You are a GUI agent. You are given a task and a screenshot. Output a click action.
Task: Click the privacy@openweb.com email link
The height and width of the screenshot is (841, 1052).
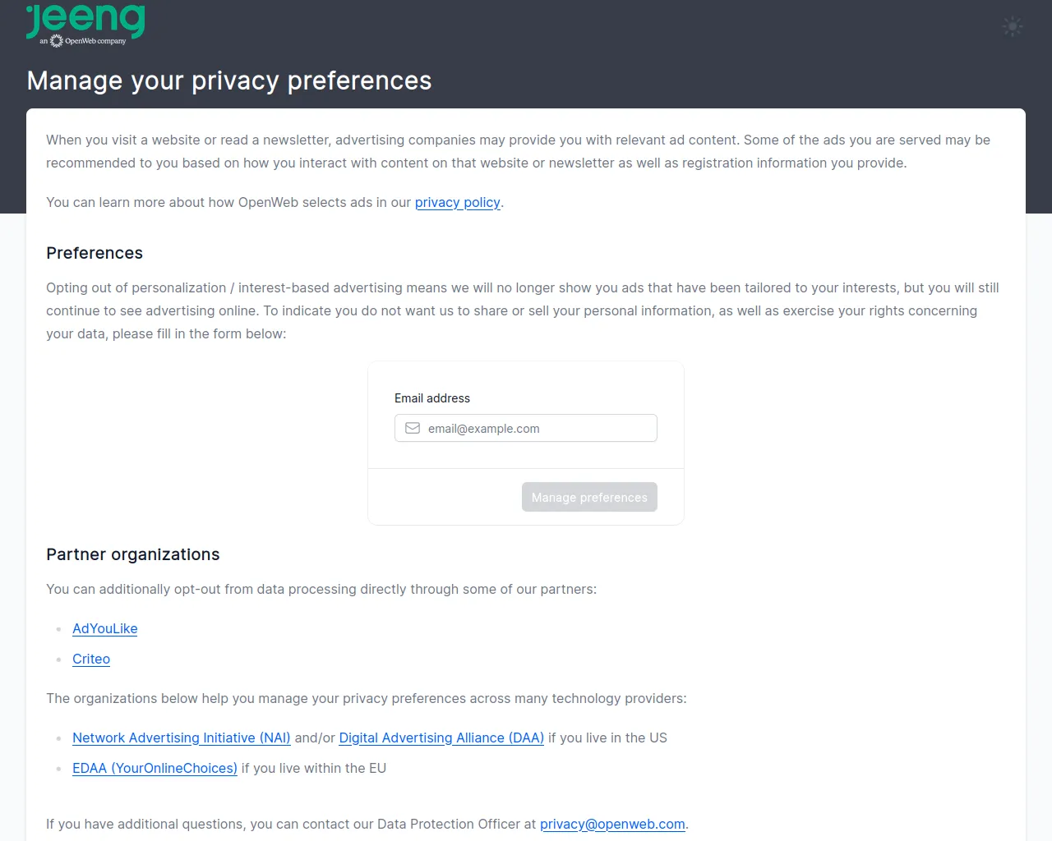pyautogui.click(x=612, y=824)
